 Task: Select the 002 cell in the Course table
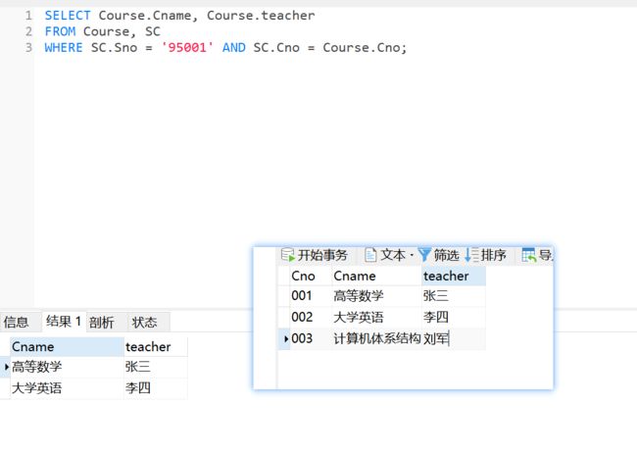pos(311,317)
